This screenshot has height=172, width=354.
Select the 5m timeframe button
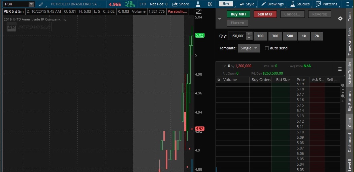pyautogui.click(x=226, y=4)
